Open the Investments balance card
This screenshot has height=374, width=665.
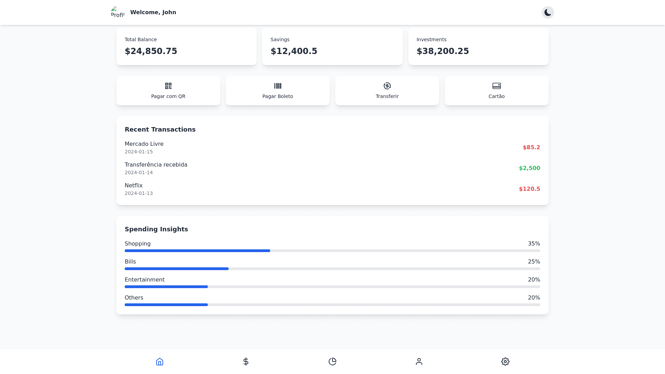[x=478, y=46]
